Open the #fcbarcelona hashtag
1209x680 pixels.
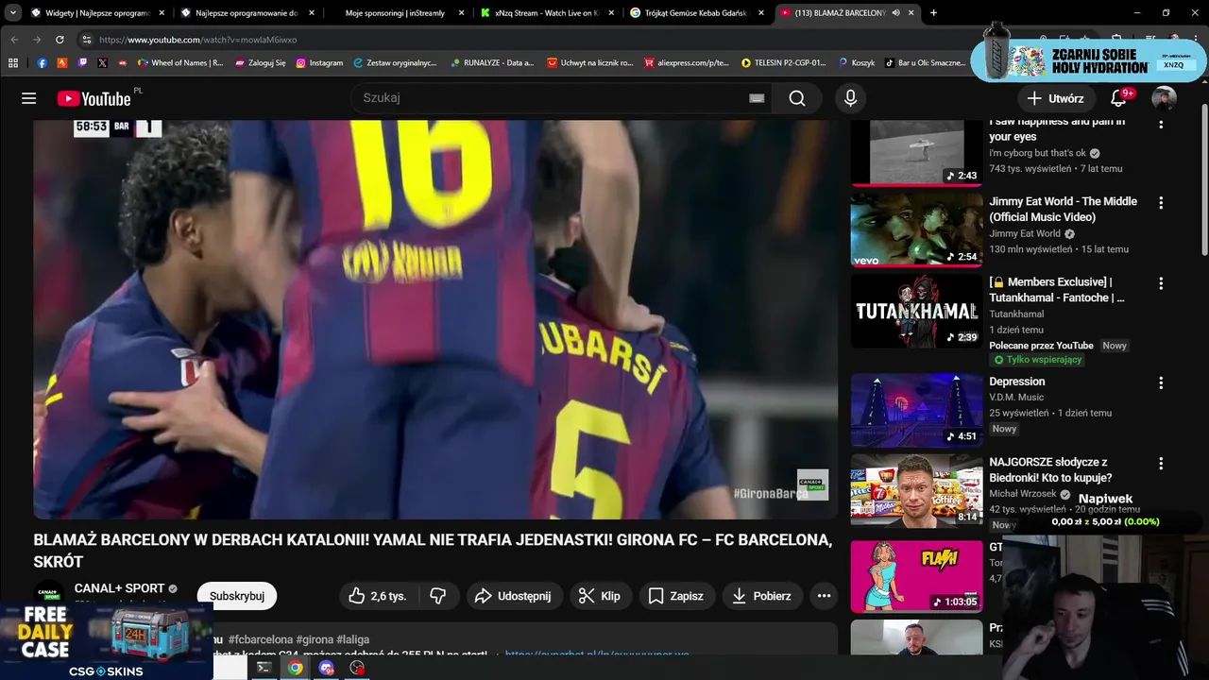click(261, 639)
